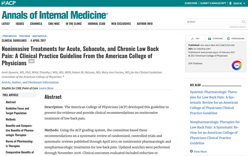Open the Issues menu
The image size is (248, 156).
pos(20,24)
